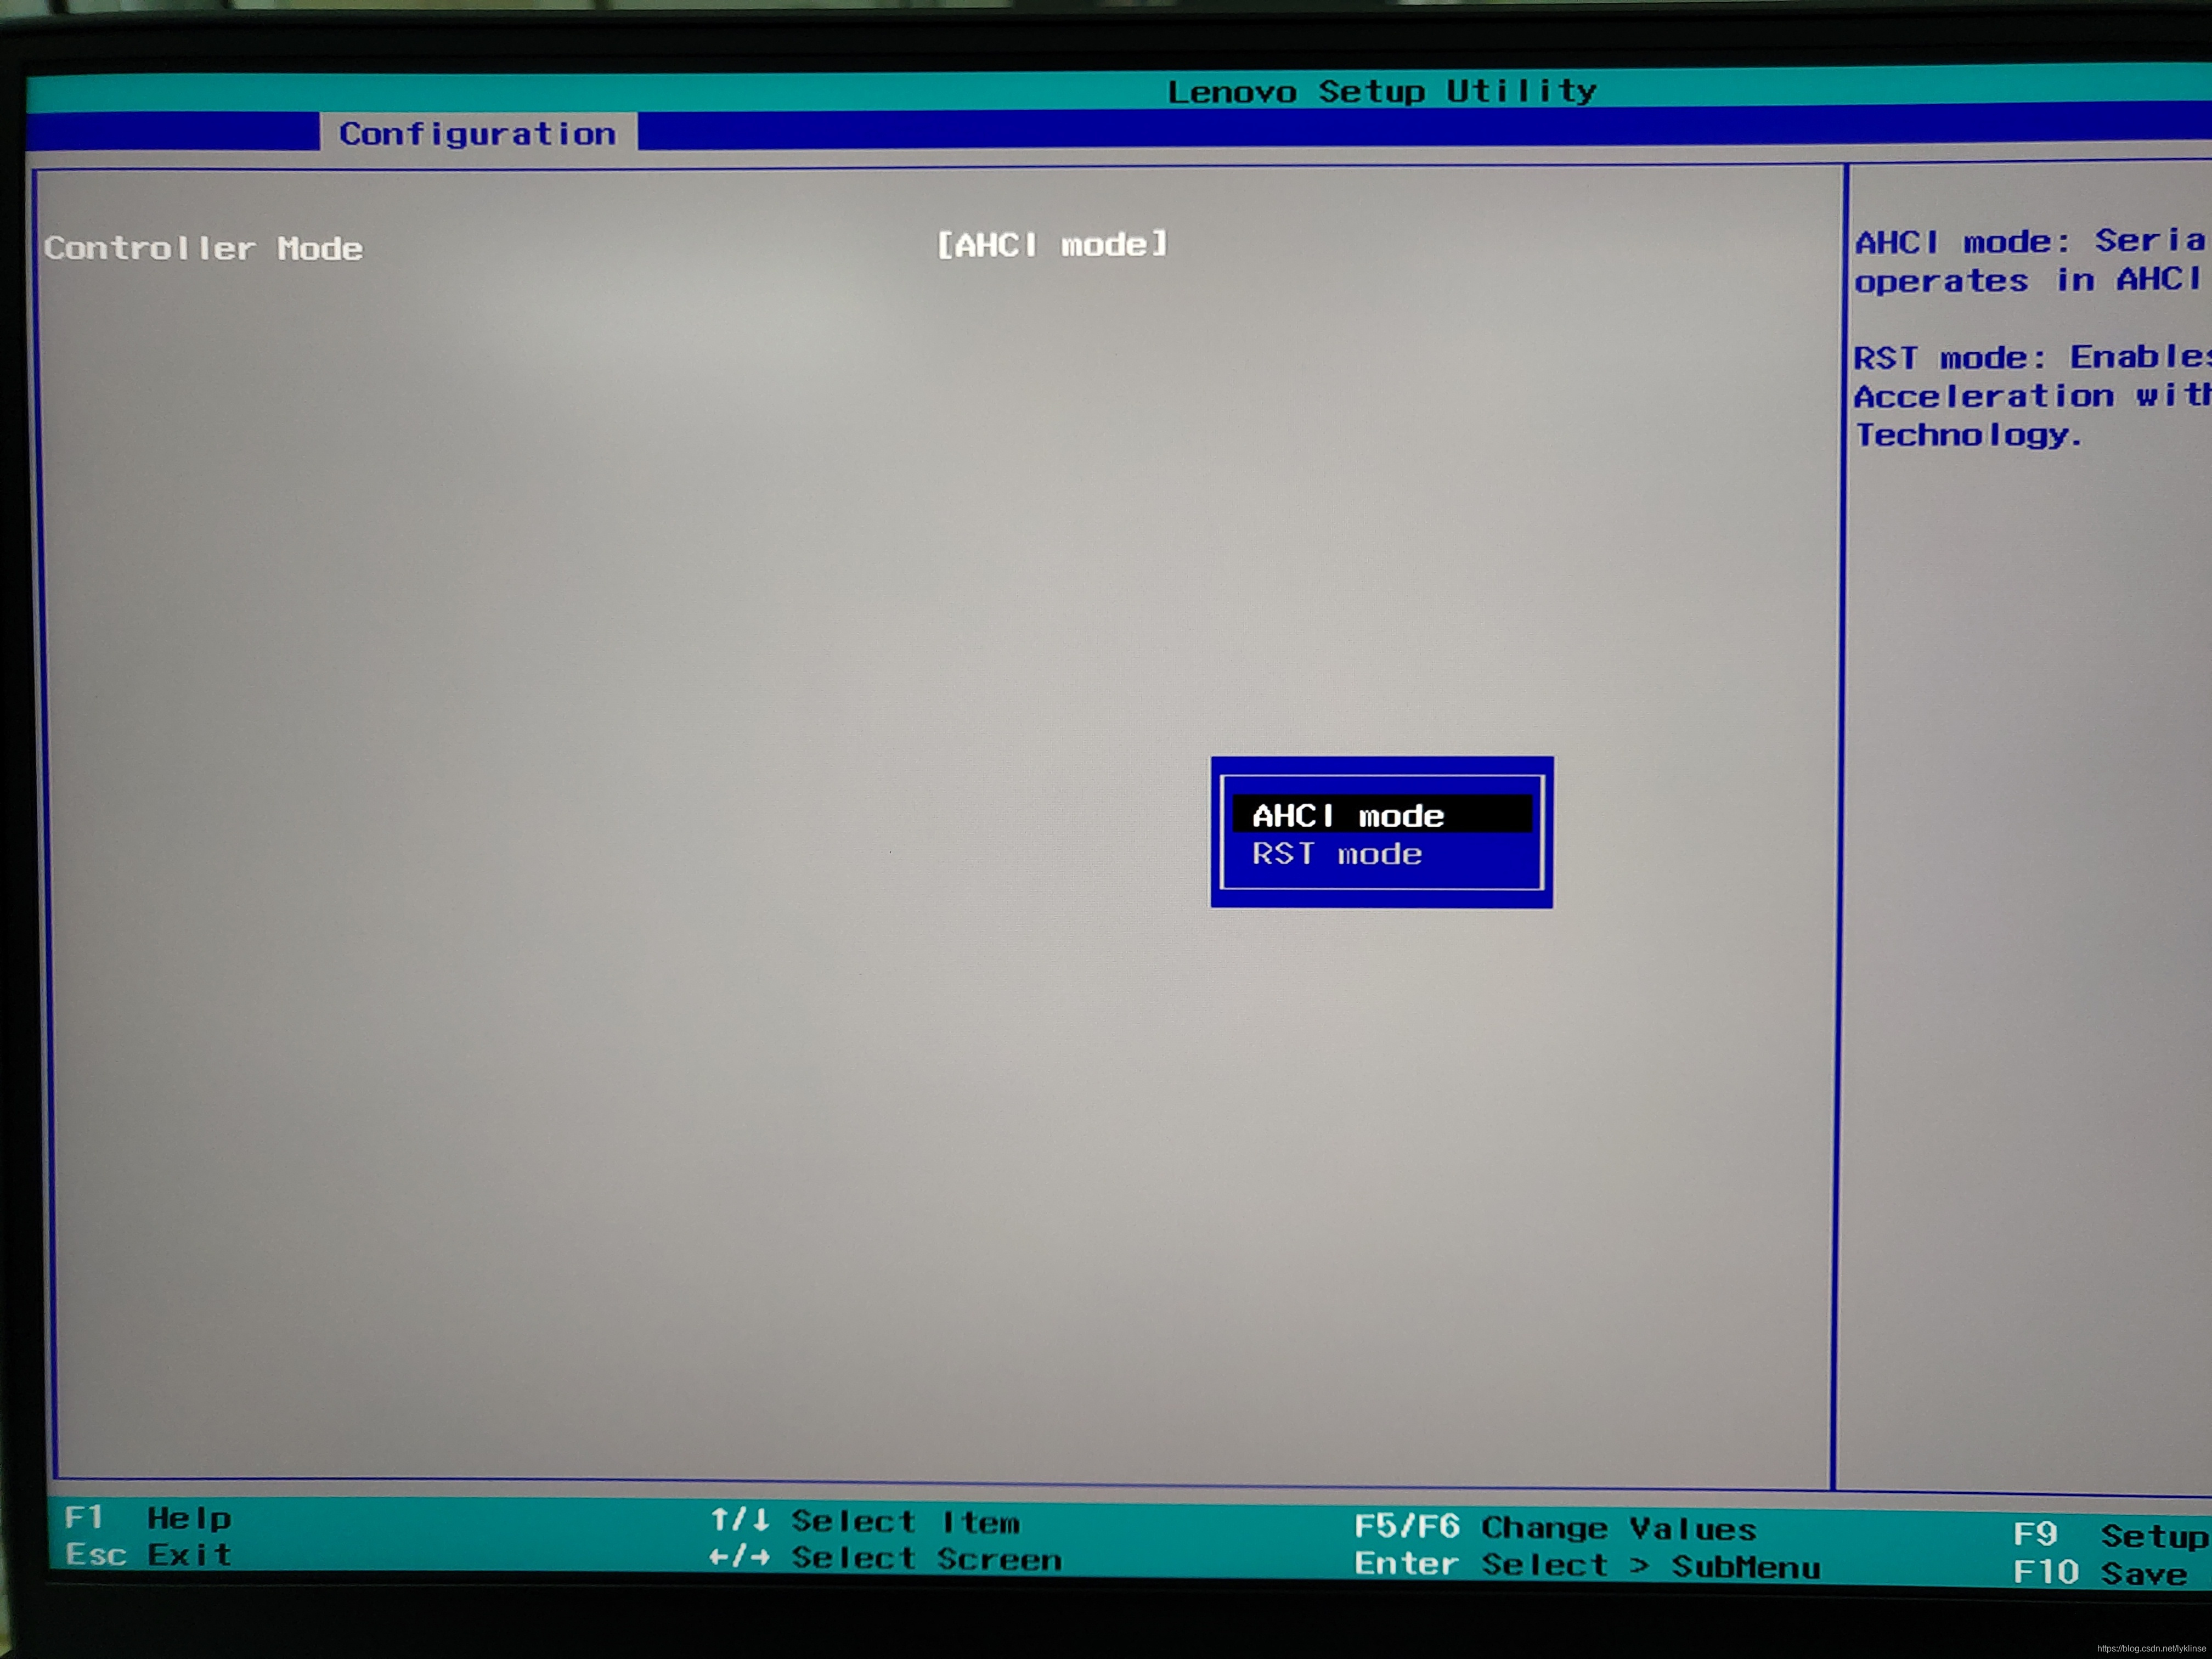The height and width of the screenshot is (1659, 2212).
Task: Click the Esc Exit hint
Action: click(x=148, y=1554)
